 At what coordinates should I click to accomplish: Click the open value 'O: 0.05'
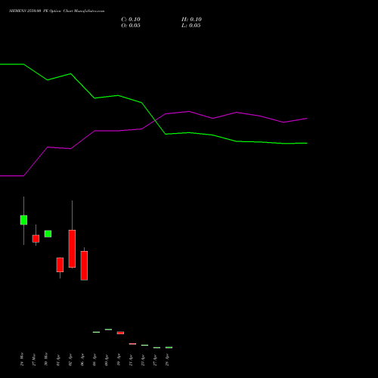(x=131, y=26)
